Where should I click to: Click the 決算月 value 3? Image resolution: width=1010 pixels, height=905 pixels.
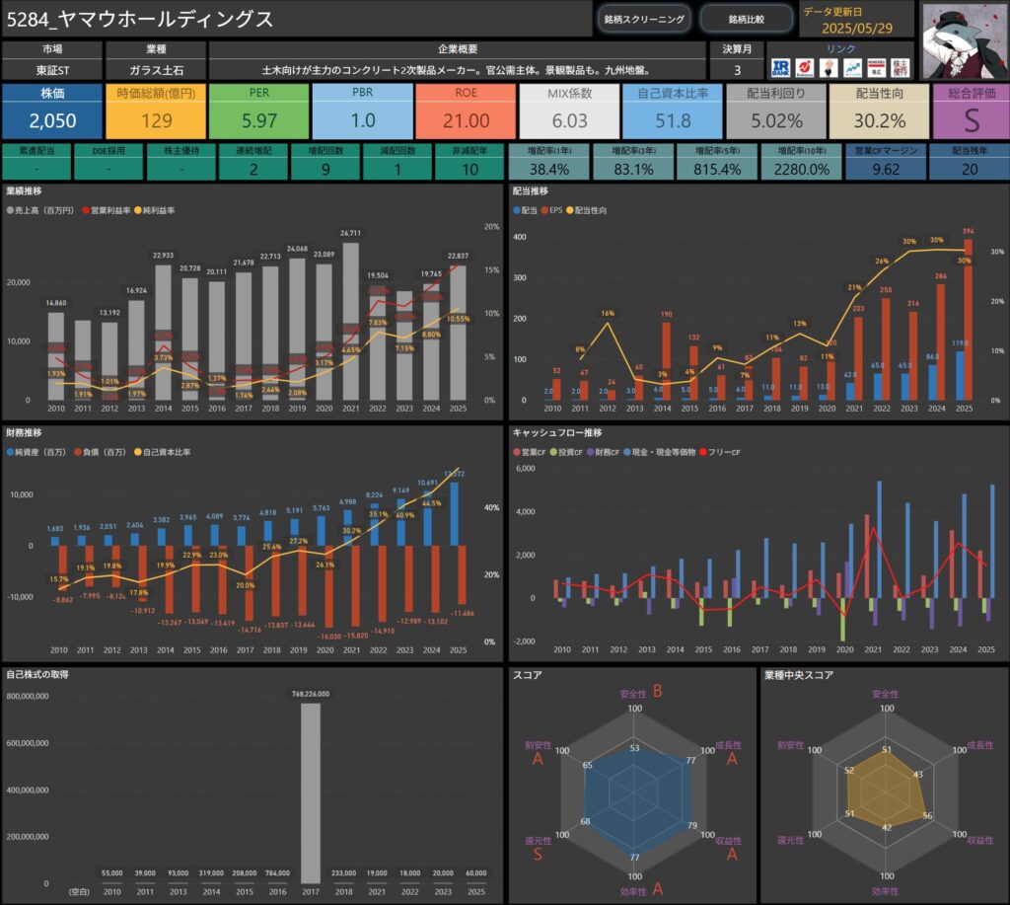(738, 70)
